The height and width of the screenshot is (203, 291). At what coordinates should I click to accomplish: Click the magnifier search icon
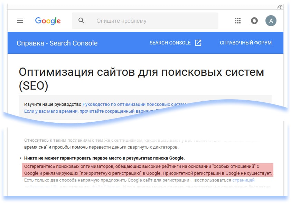(82, 21)
